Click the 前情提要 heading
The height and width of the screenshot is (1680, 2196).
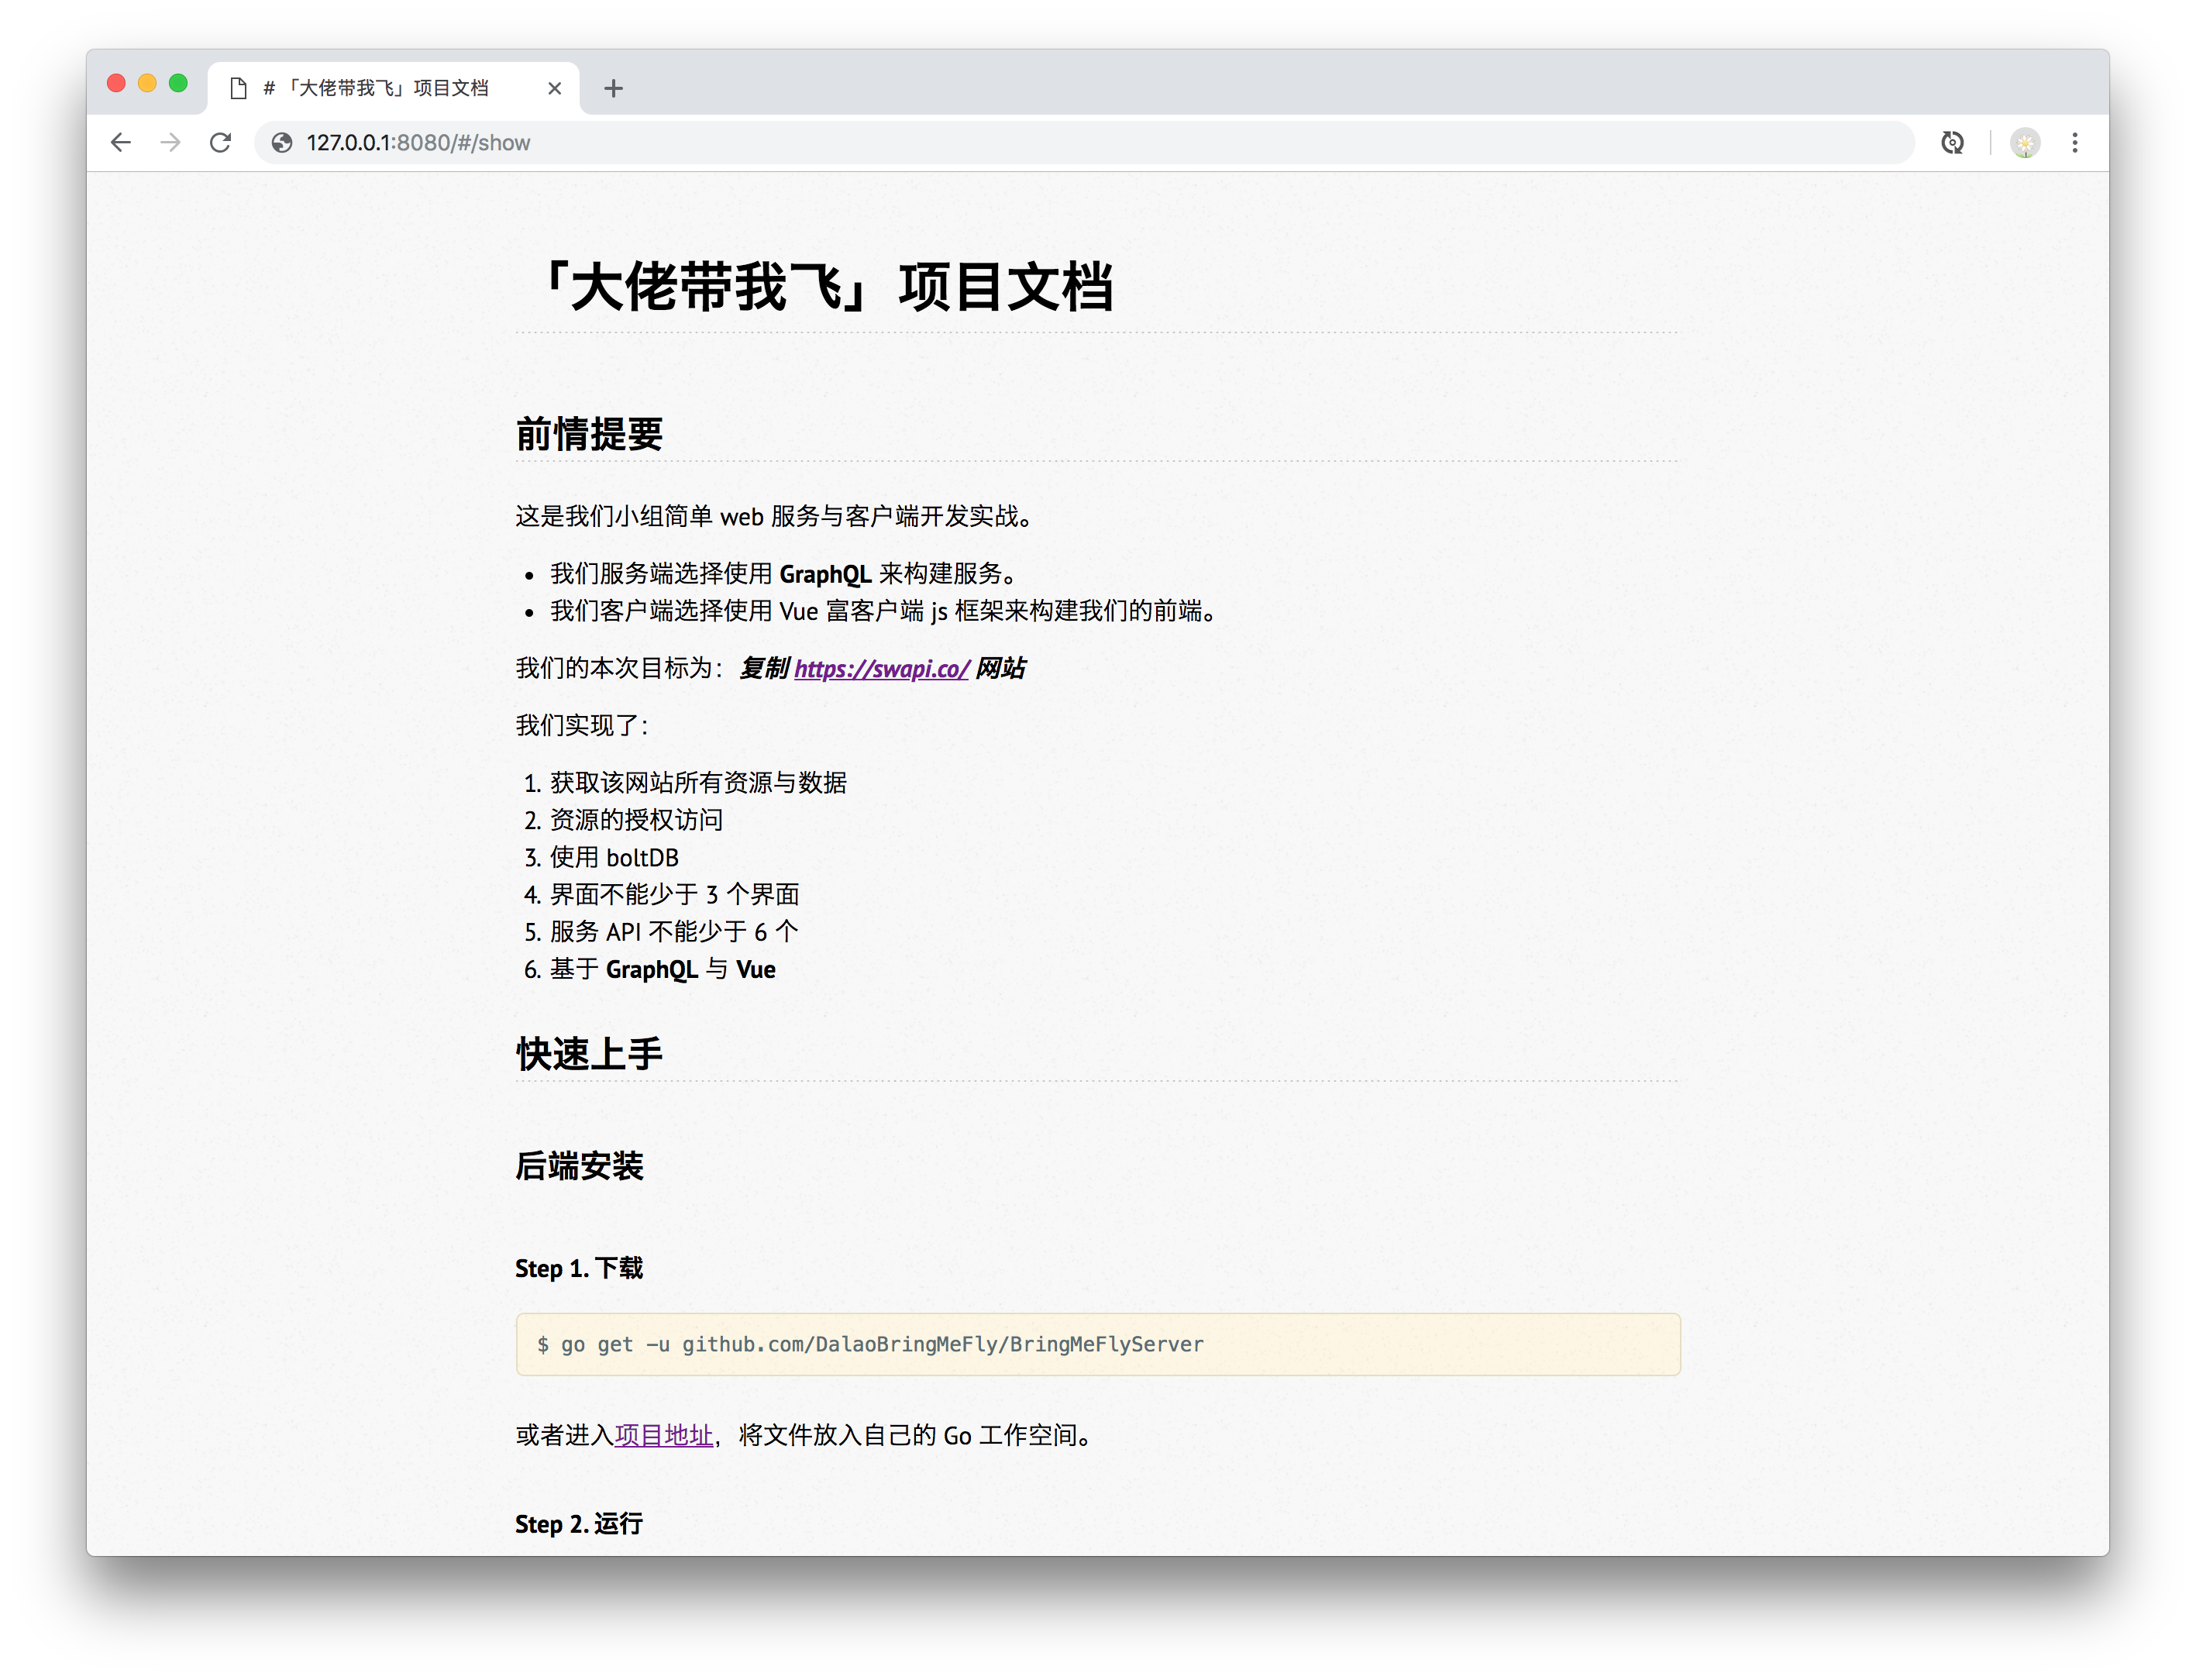tap(589, 434)
